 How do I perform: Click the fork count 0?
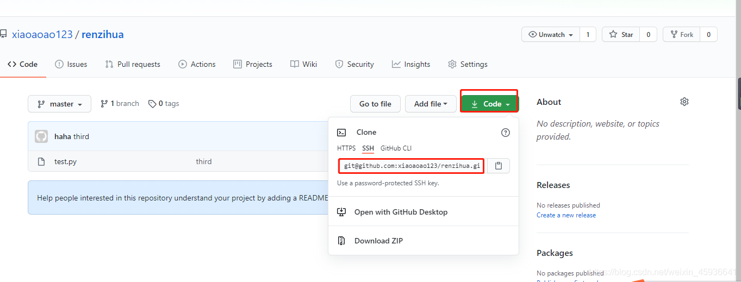click(708, 34)
